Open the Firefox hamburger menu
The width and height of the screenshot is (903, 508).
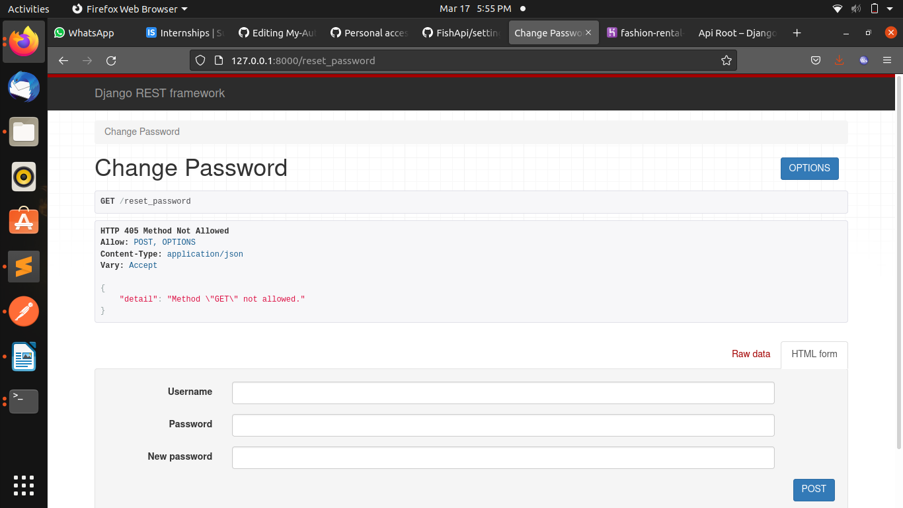887,60
